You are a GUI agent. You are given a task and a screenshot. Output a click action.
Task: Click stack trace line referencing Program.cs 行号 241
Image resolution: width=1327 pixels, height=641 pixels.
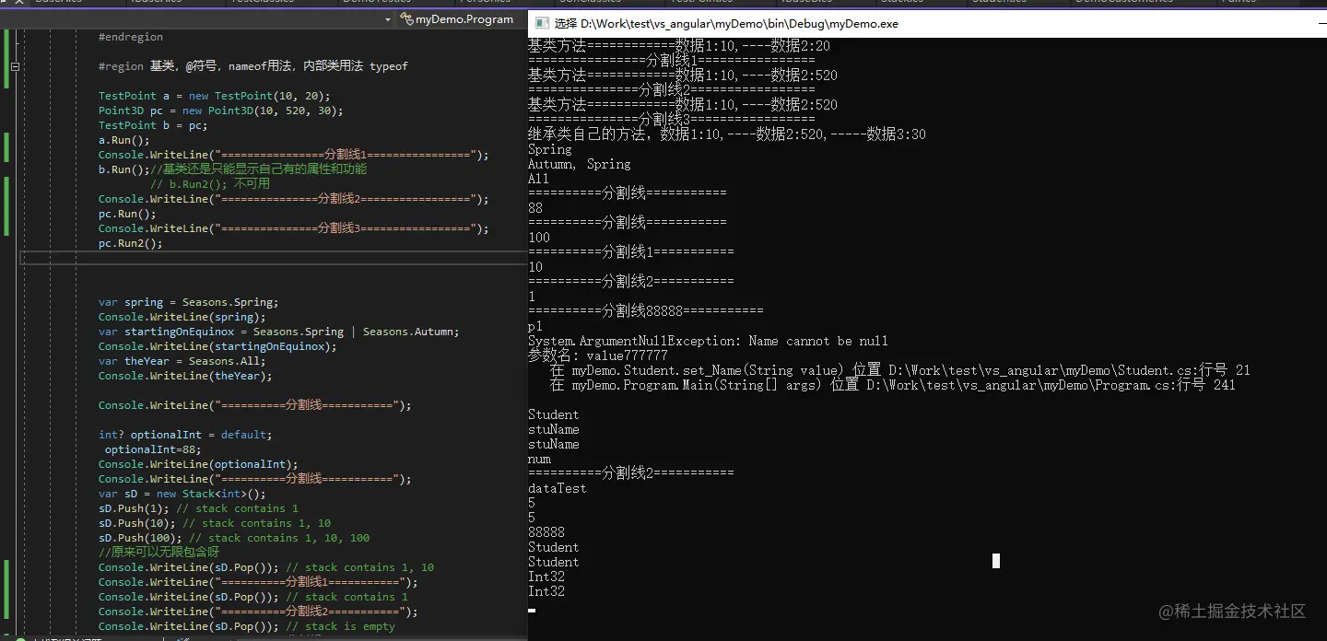click(893, 385)
